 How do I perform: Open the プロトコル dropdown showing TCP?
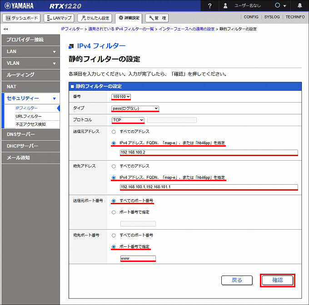pos(128,120)
